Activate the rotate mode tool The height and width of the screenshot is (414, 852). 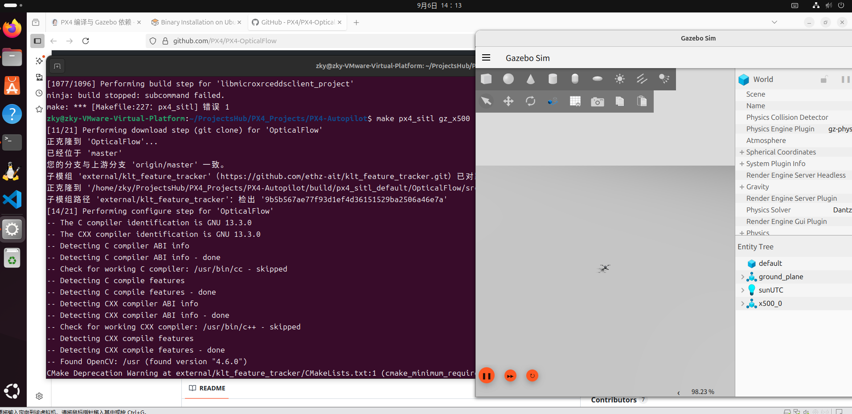pos(531,101)
